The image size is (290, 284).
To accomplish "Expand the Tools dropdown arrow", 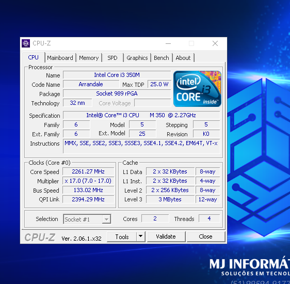I will pos(140,236).
